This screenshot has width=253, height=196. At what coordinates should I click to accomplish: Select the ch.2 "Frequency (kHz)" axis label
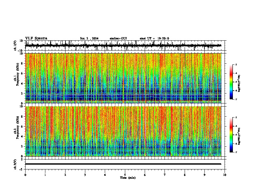[x=18, y=127]
